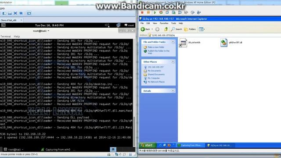Click the full screen icon in VMware toolbar
This screenshot has width=281, height=158.
pyautogui.click(x=15, y=13)
